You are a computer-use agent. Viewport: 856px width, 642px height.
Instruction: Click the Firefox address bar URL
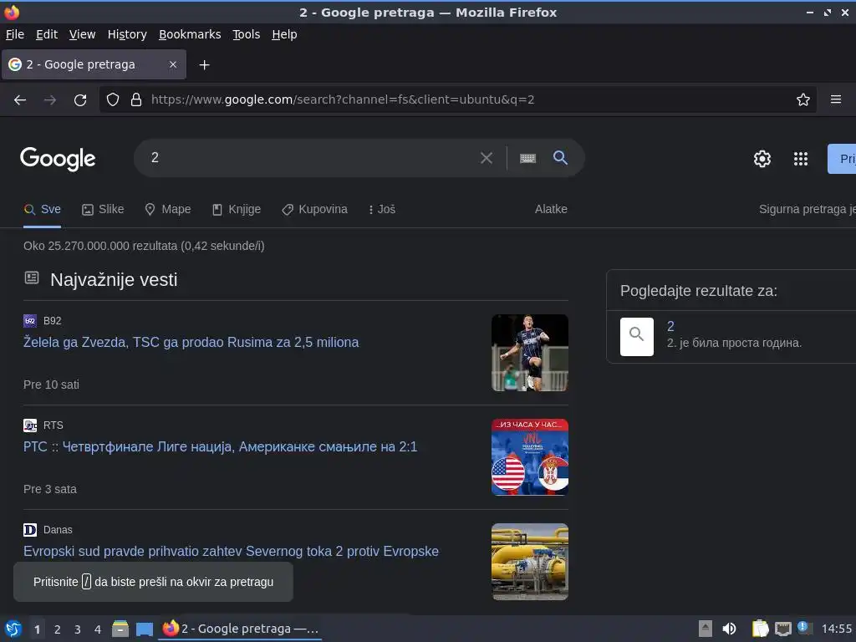tap(342, 99)
